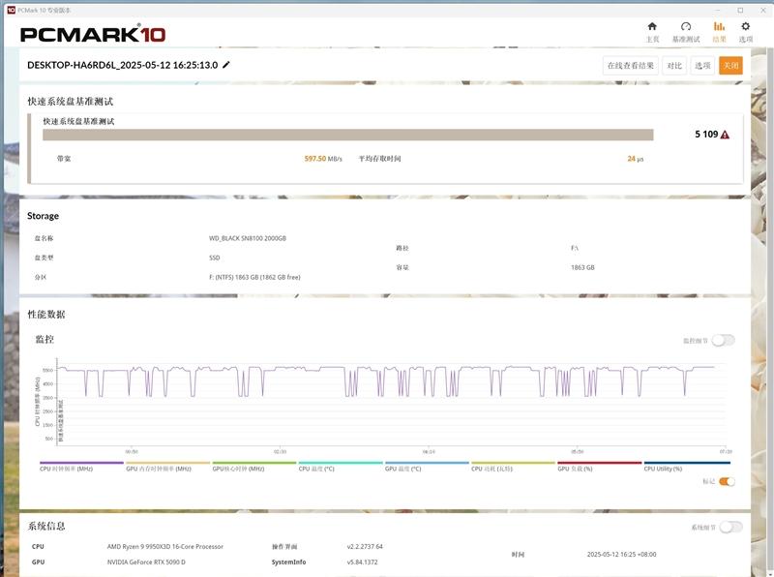Click the 系统信息 system info heading
Viewport: 774px width, 577px height.
click(46, 526)
